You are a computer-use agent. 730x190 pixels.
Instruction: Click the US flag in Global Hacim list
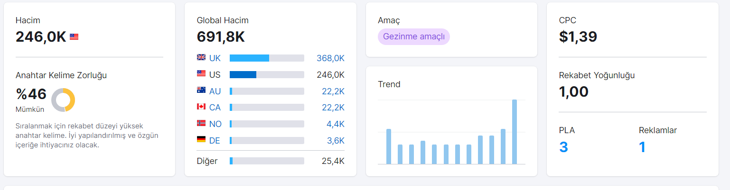pyautogui.click(x=201, y=74)
